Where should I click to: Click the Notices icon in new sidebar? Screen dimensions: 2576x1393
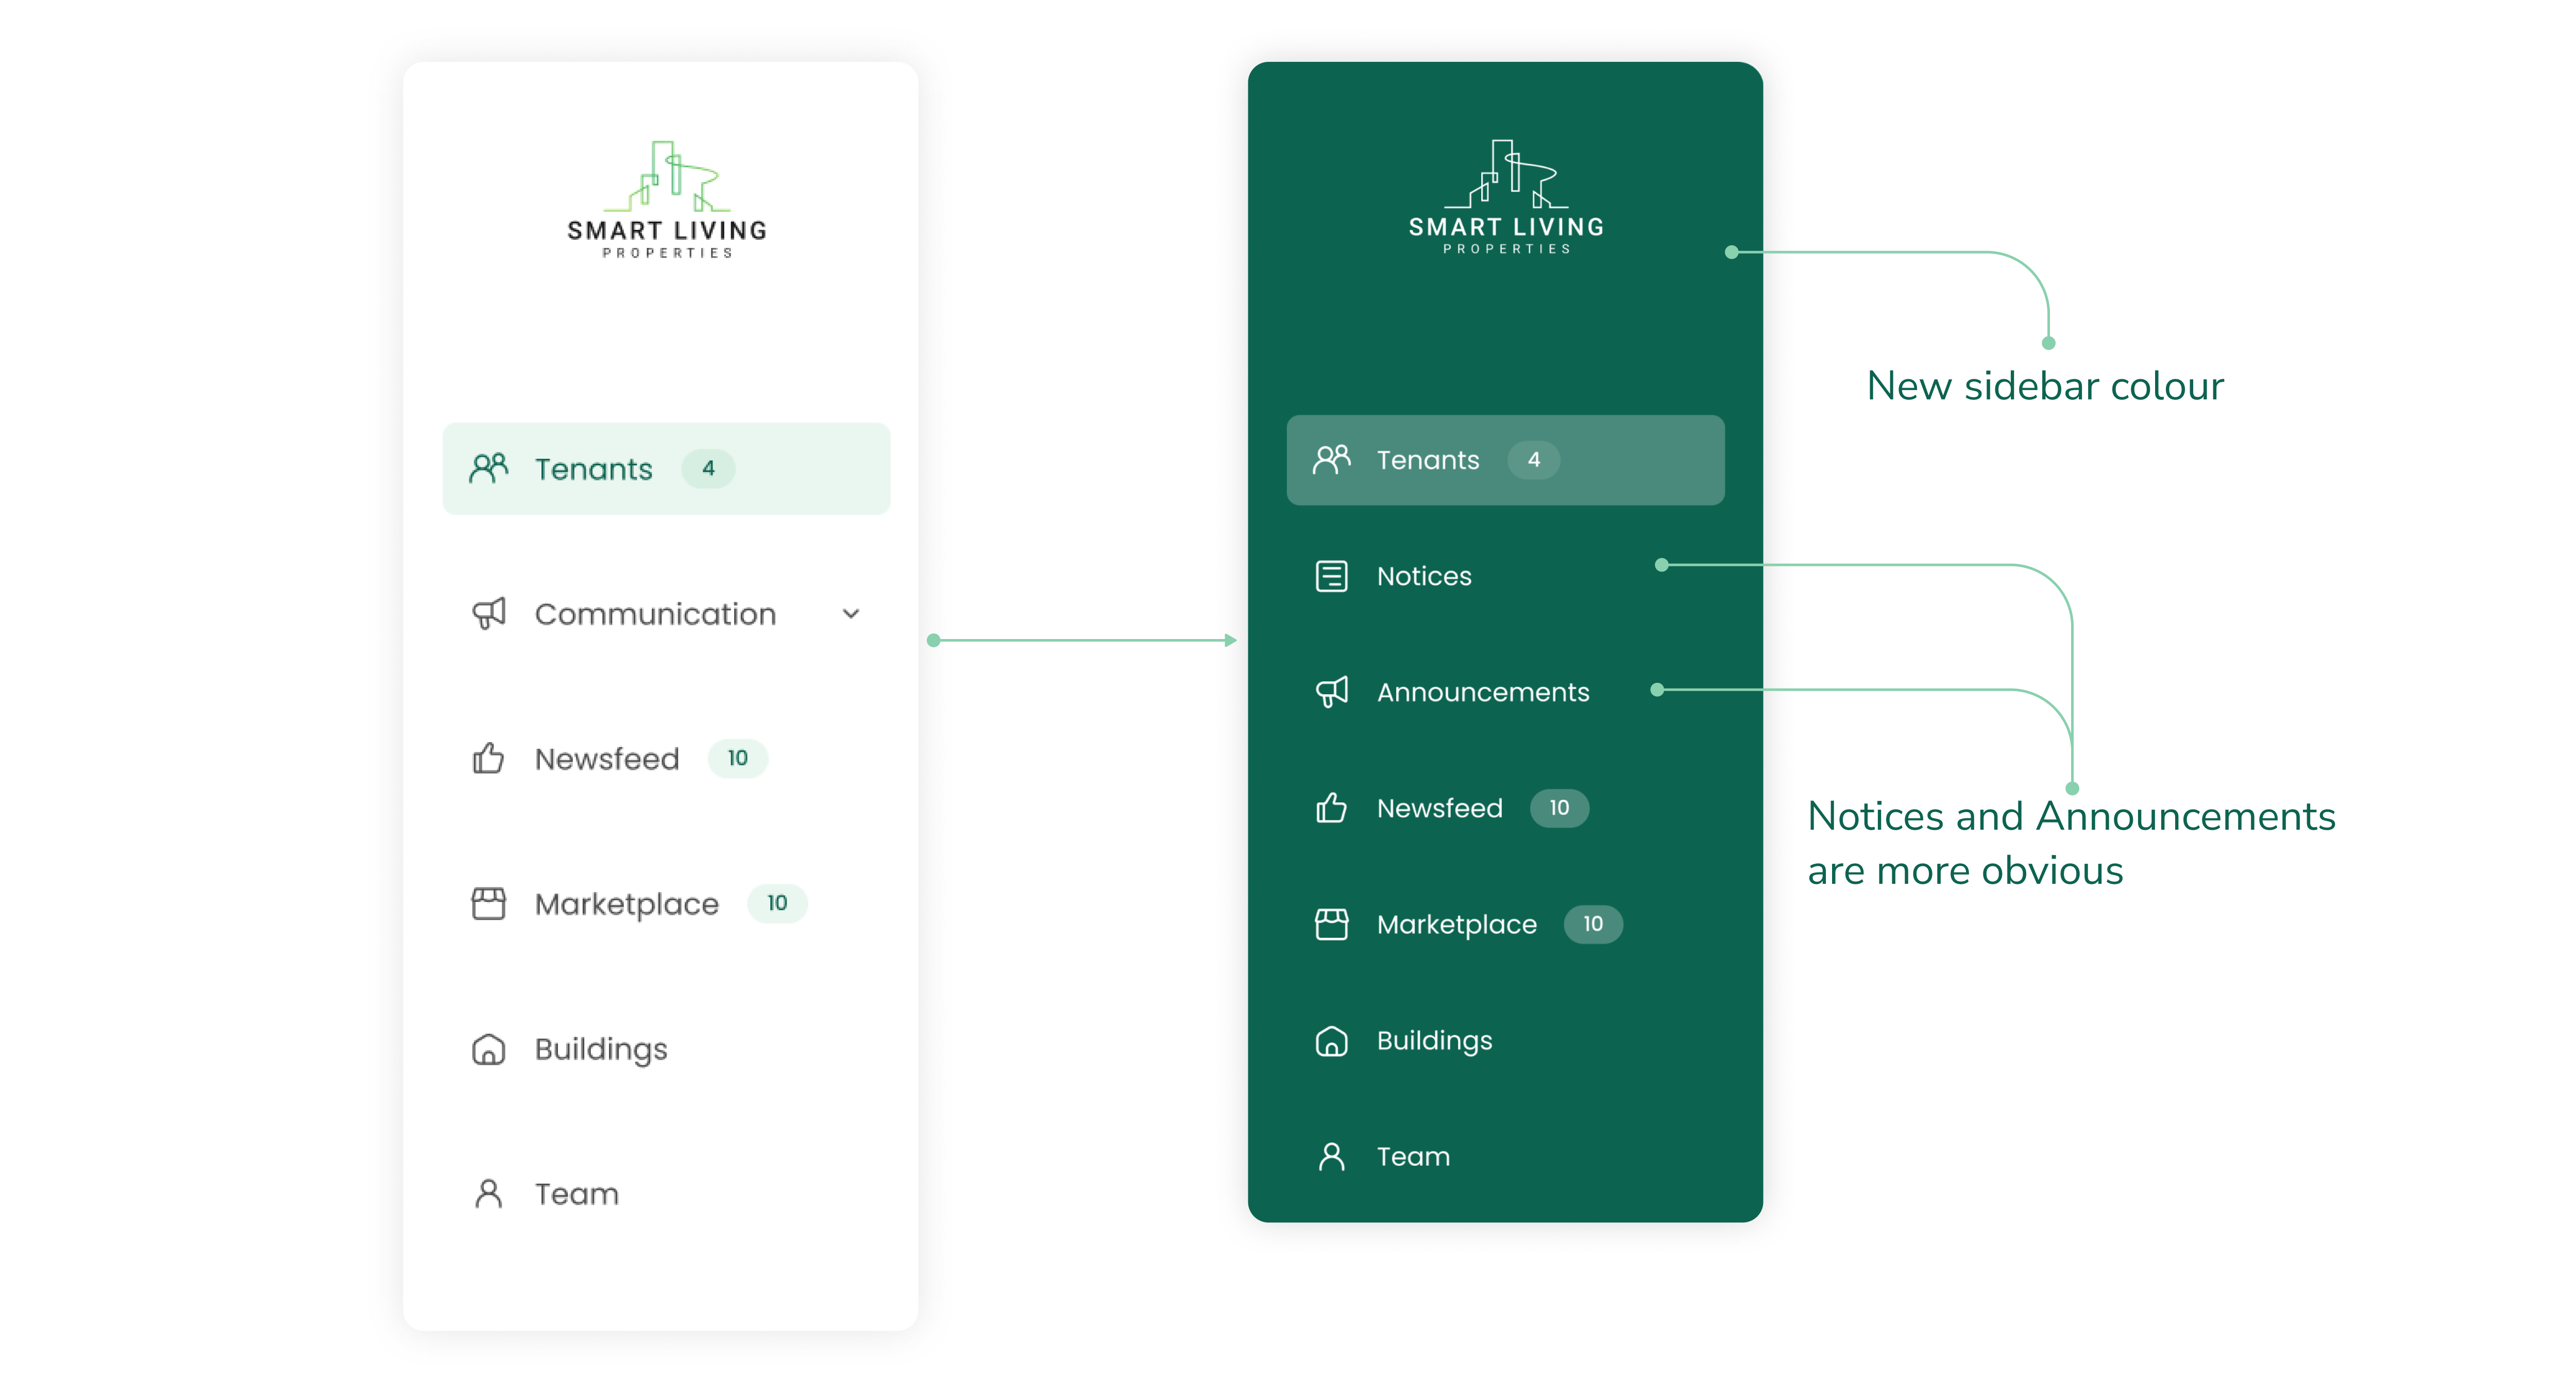coord(1329,575)
